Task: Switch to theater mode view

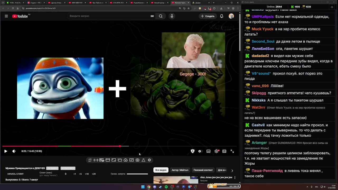Action: (224, 151)
